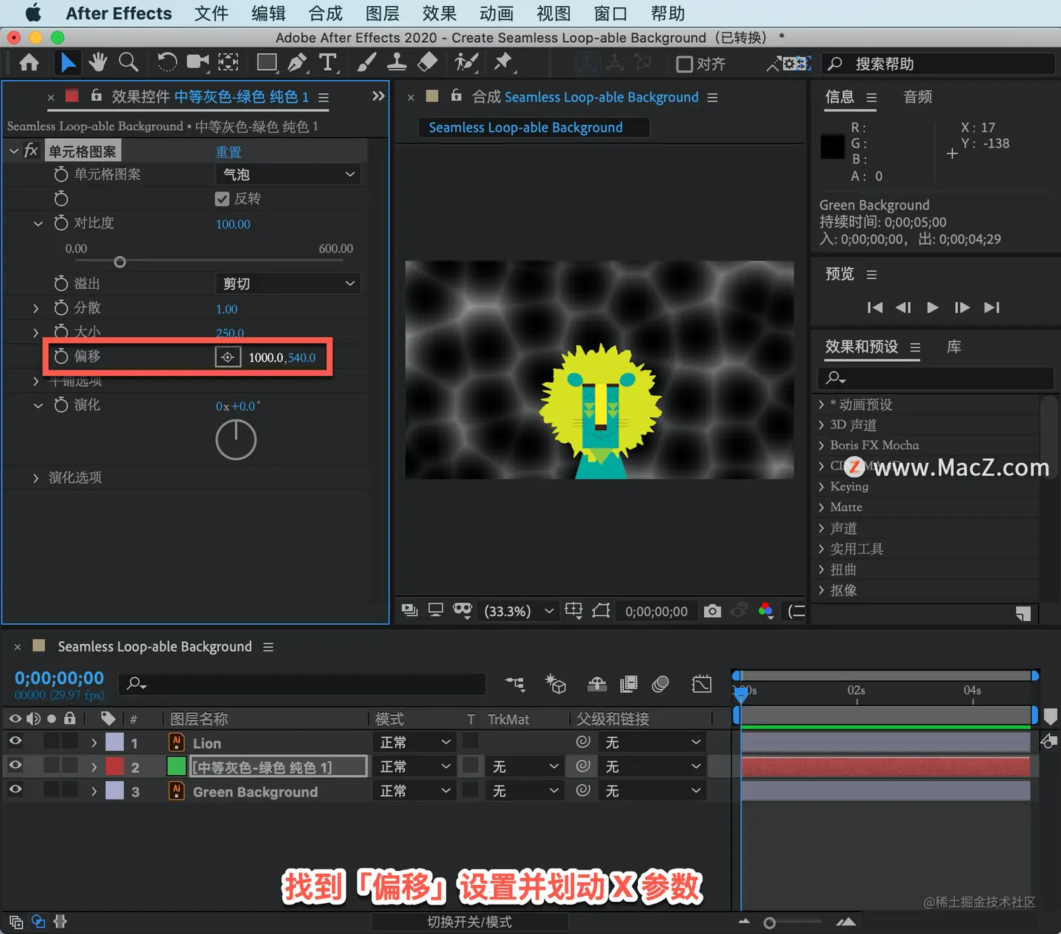Switch to the 音频 tab
The height and width of the screenshot is (934, 1061).
pos(918,97)
